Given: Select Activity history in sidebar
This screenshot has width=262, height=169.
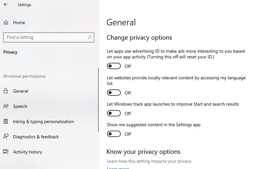Looking at the screenshot, I should coord(28,152).
